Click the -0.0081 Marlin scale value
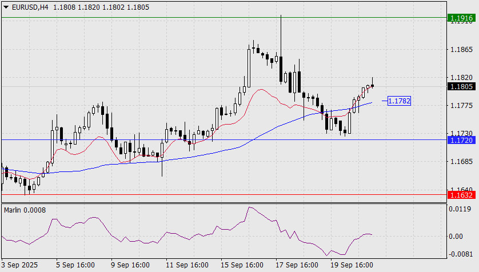Screen dimensions: 479x272 point(460,254)
